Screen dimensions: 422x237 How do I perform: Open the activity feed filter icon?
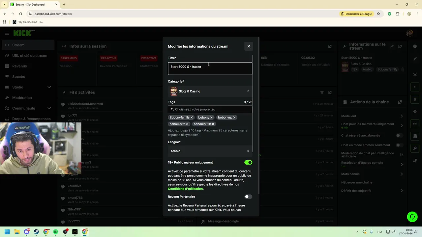pyautogui.click(x=322, y=92)
